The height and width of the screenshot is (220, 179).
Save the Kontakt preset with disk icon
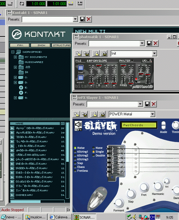click(82, 19)
